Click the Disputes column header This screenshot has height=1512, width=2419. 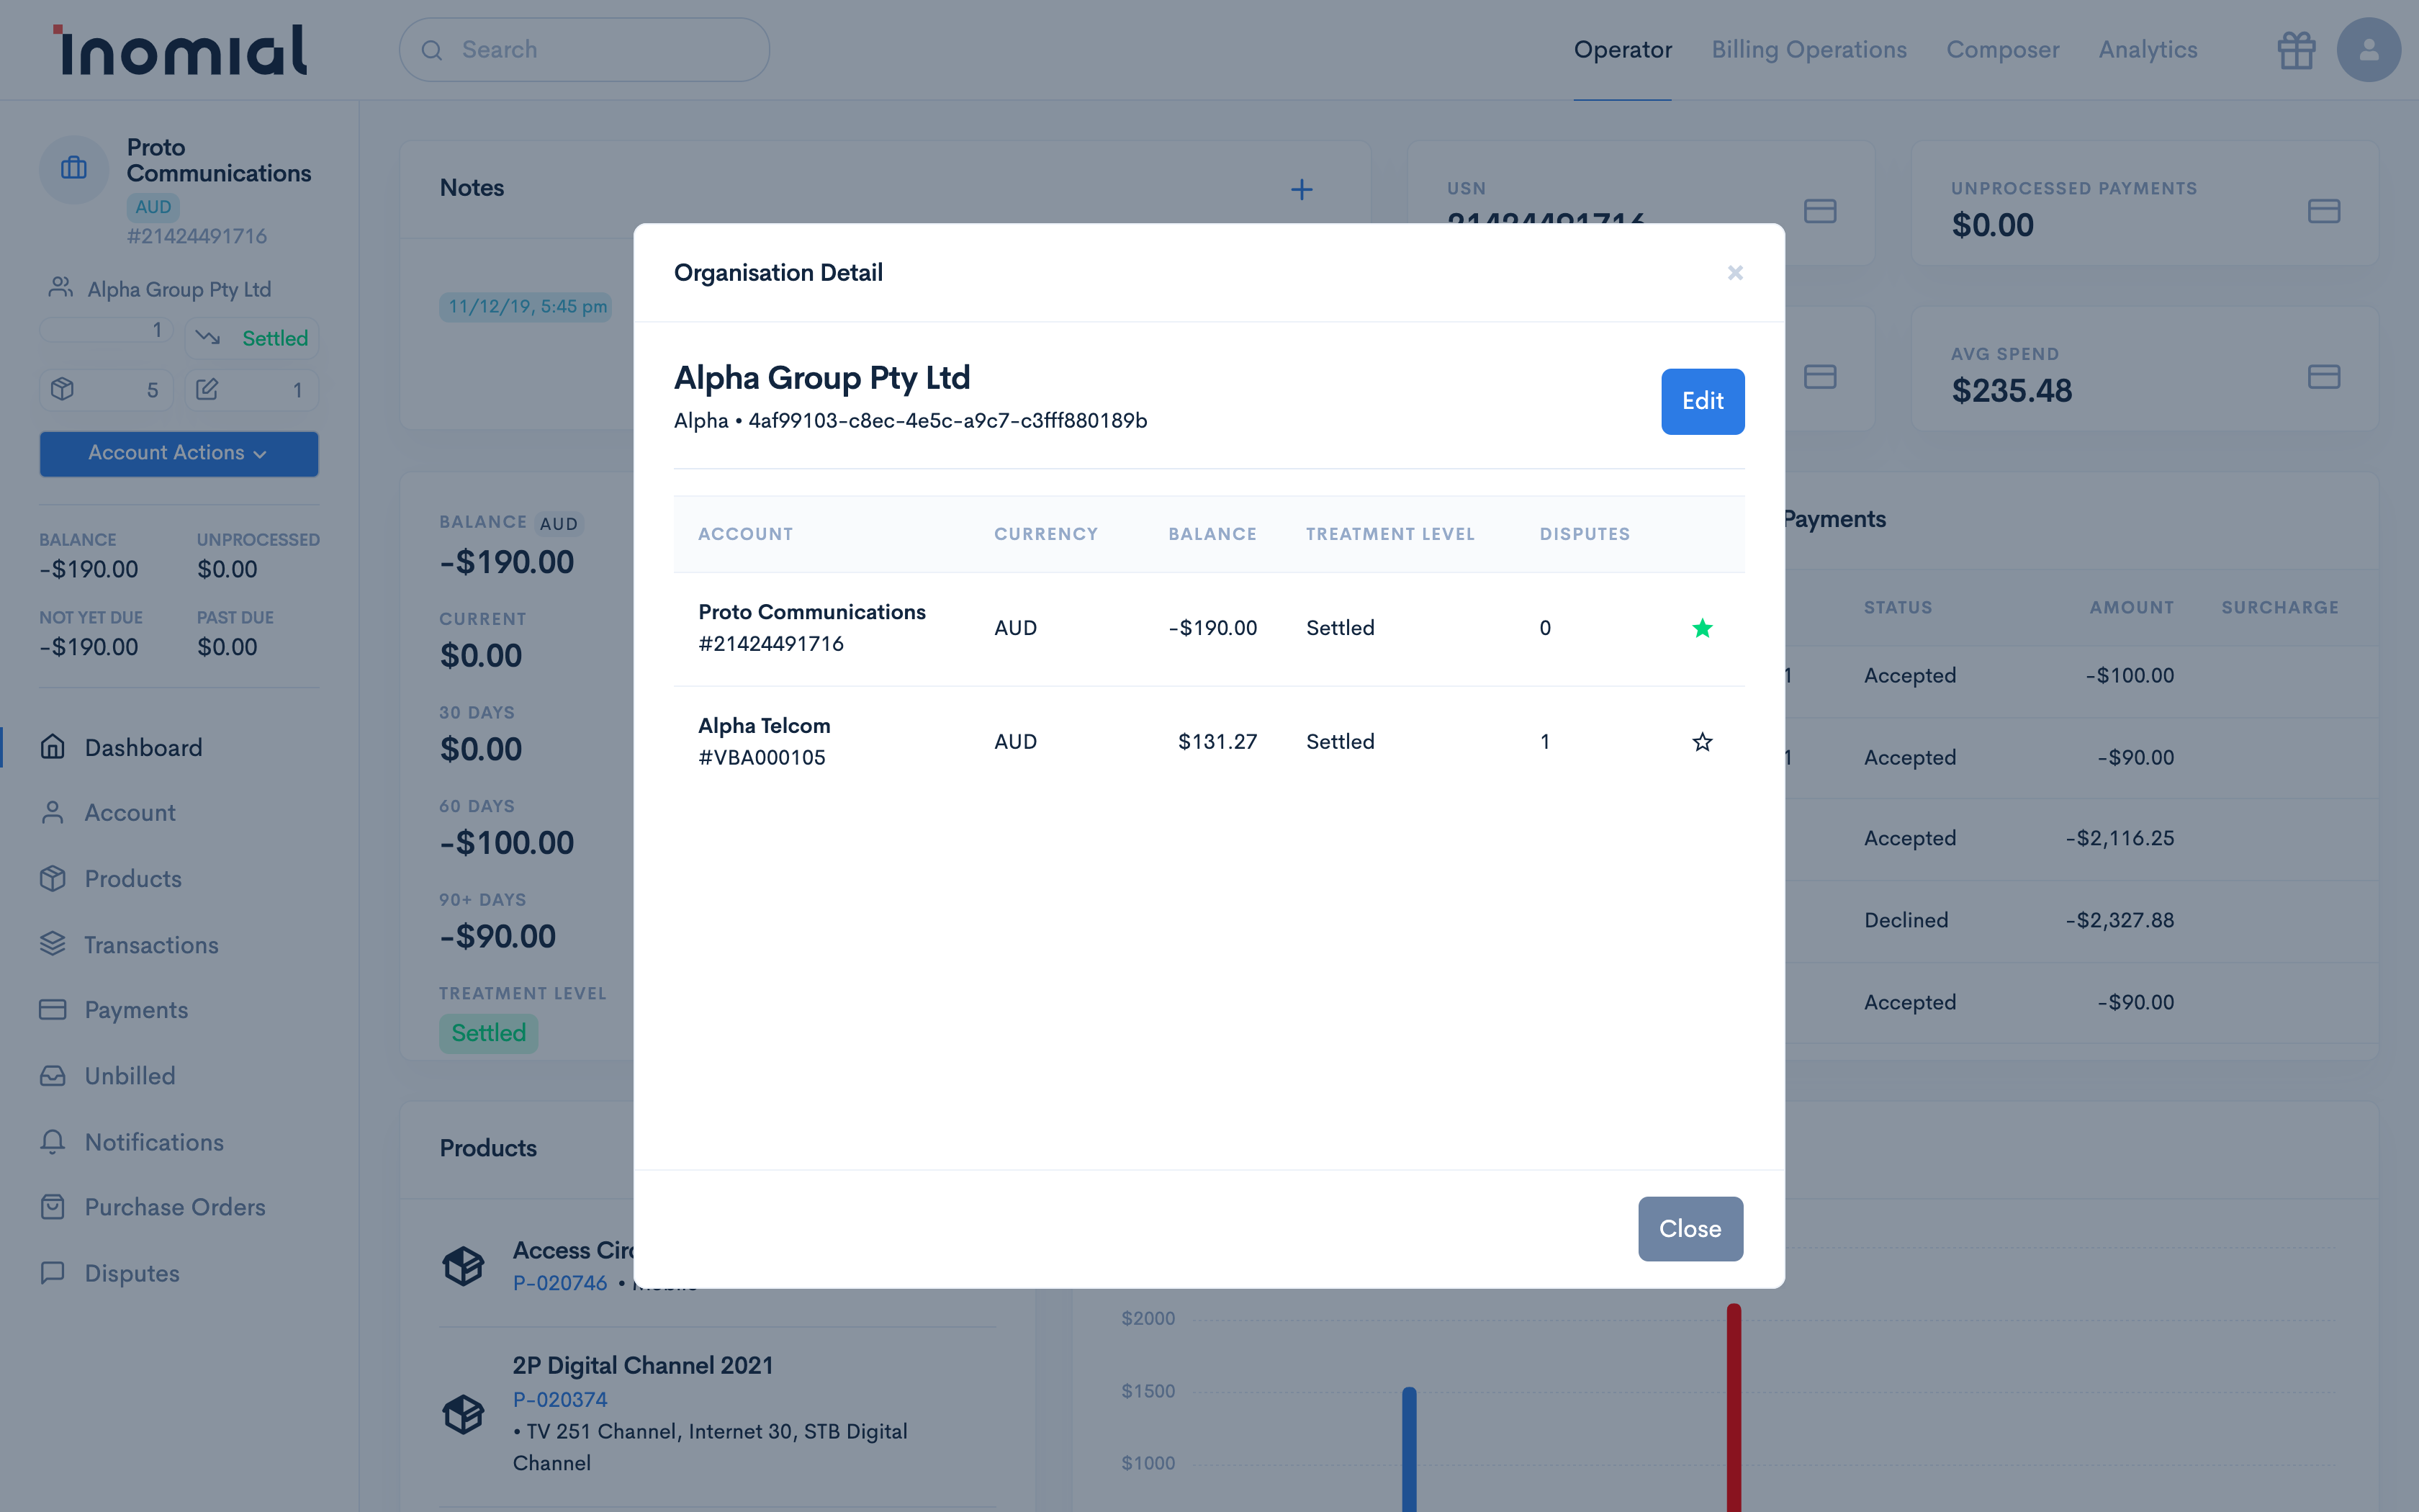(x=1585, y=534)
